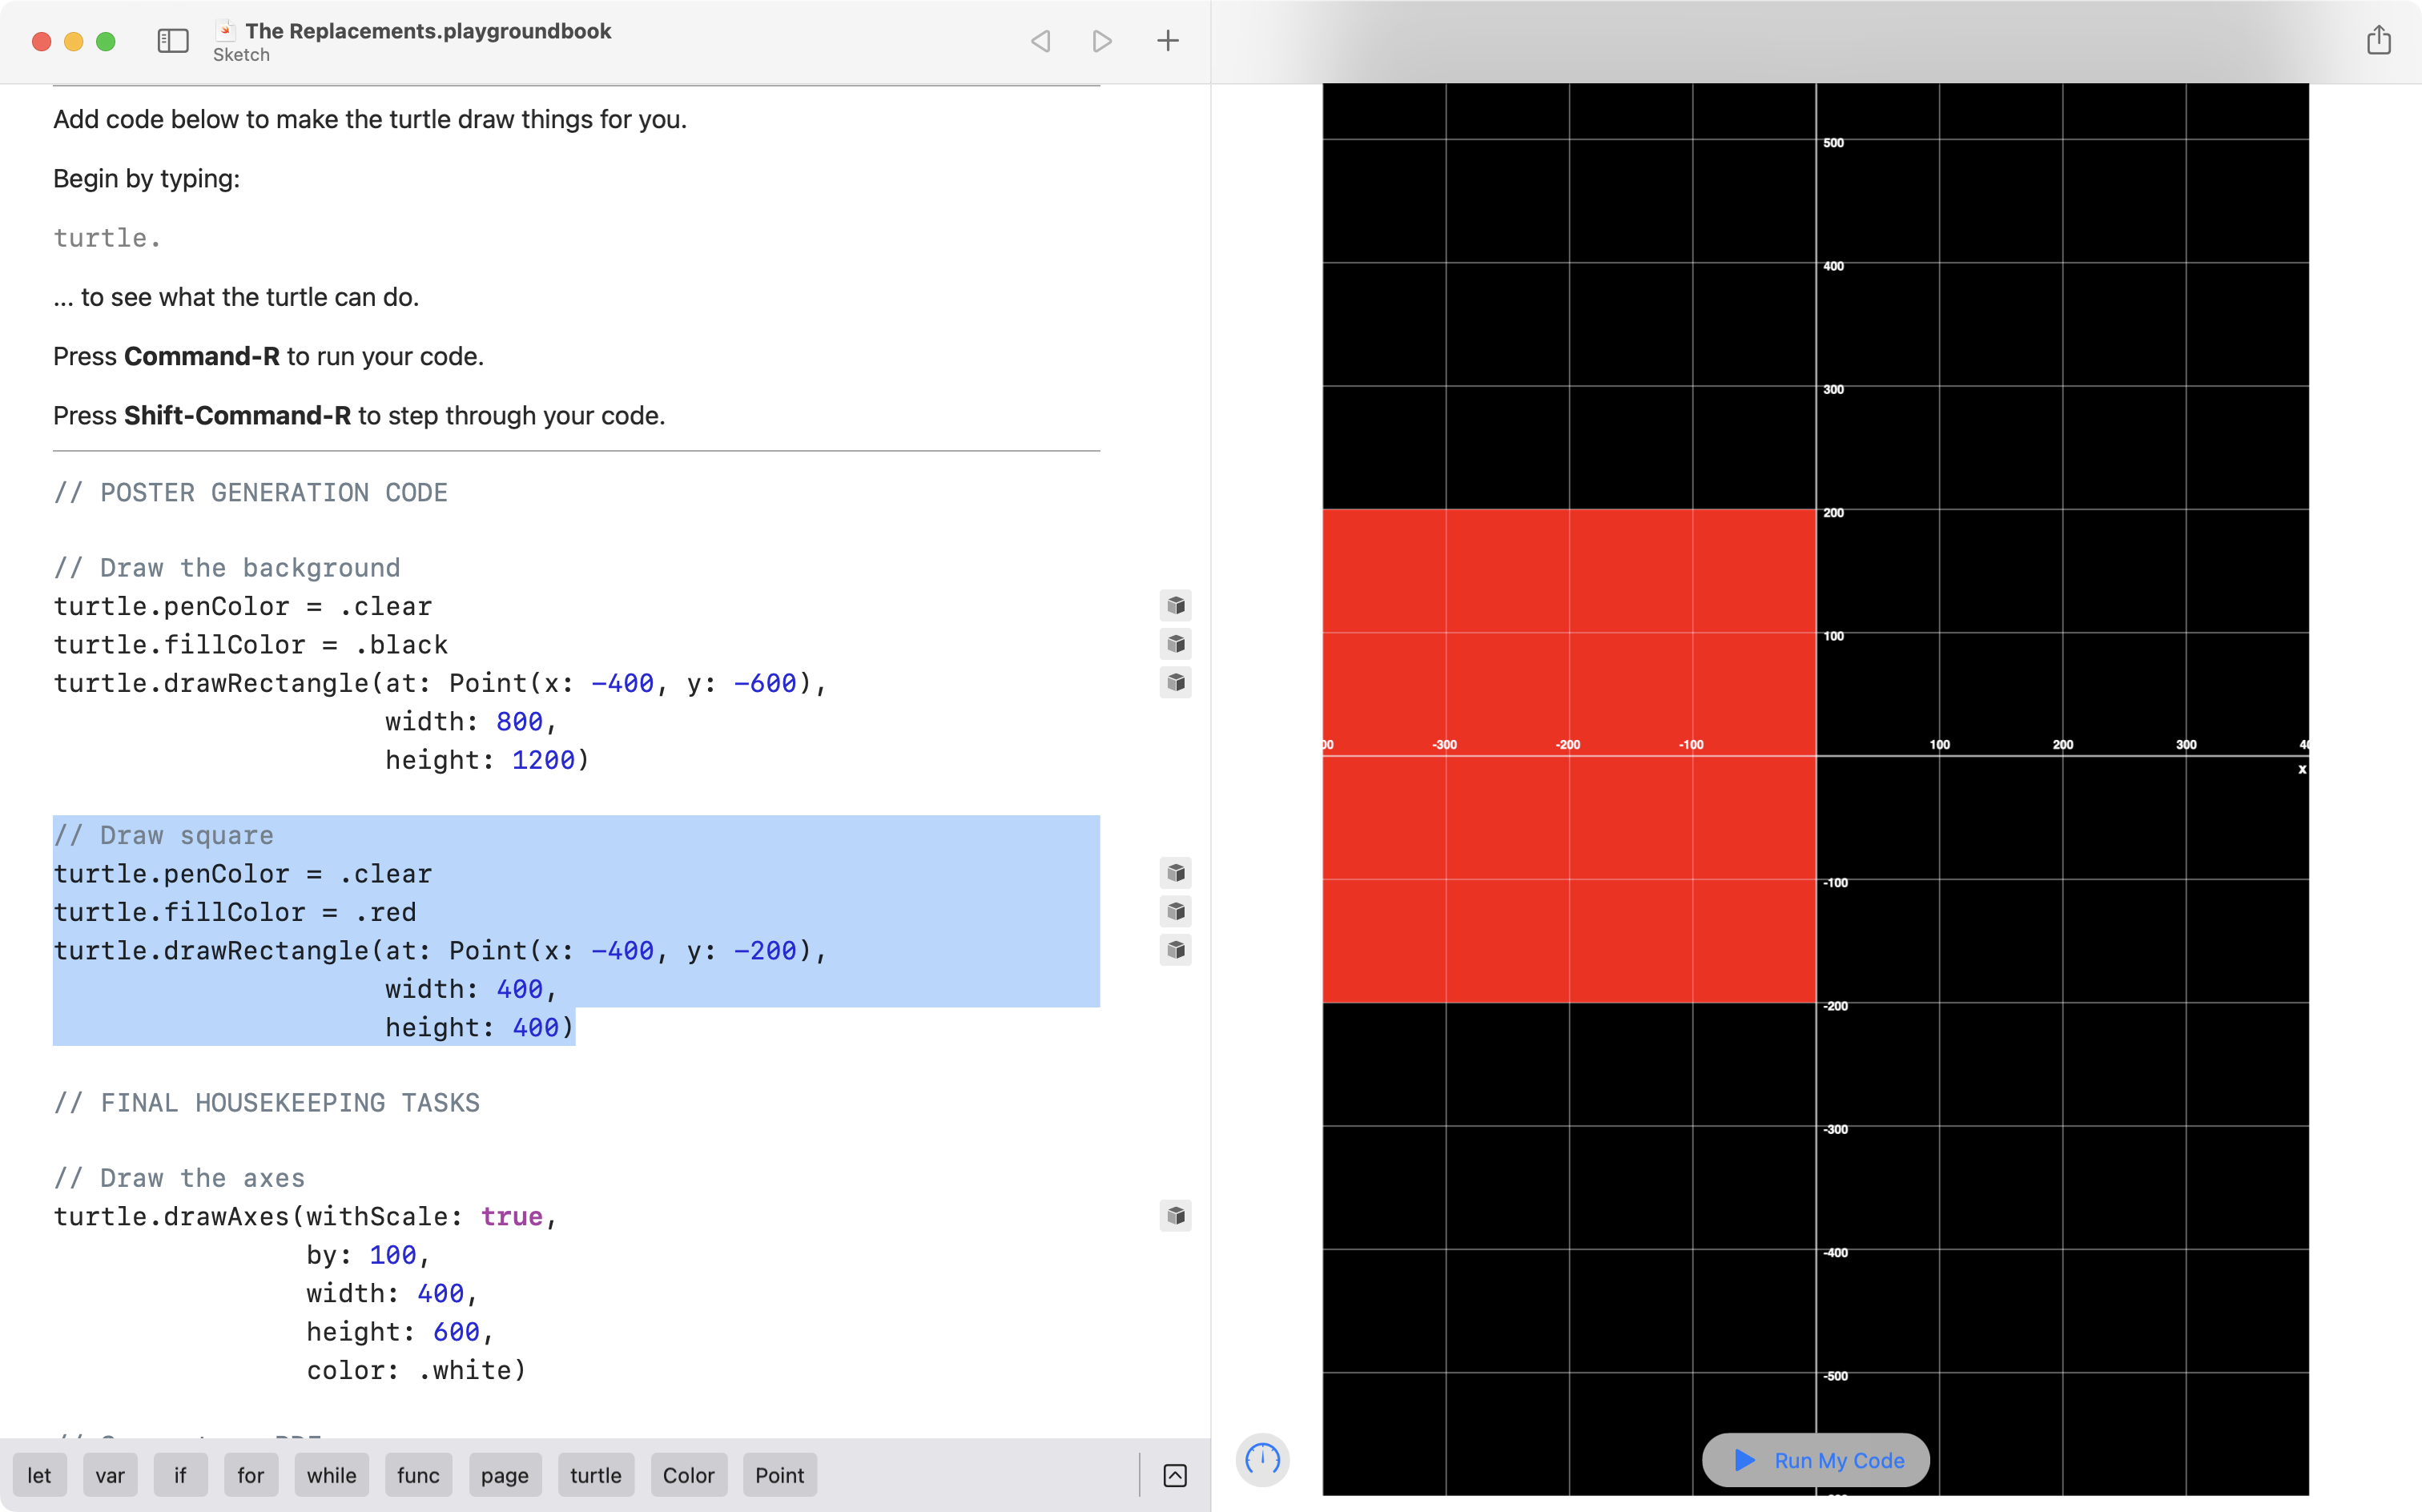
Task: Click the viewer cube beside turtle.fillColor = .red
Action: 1176,912
